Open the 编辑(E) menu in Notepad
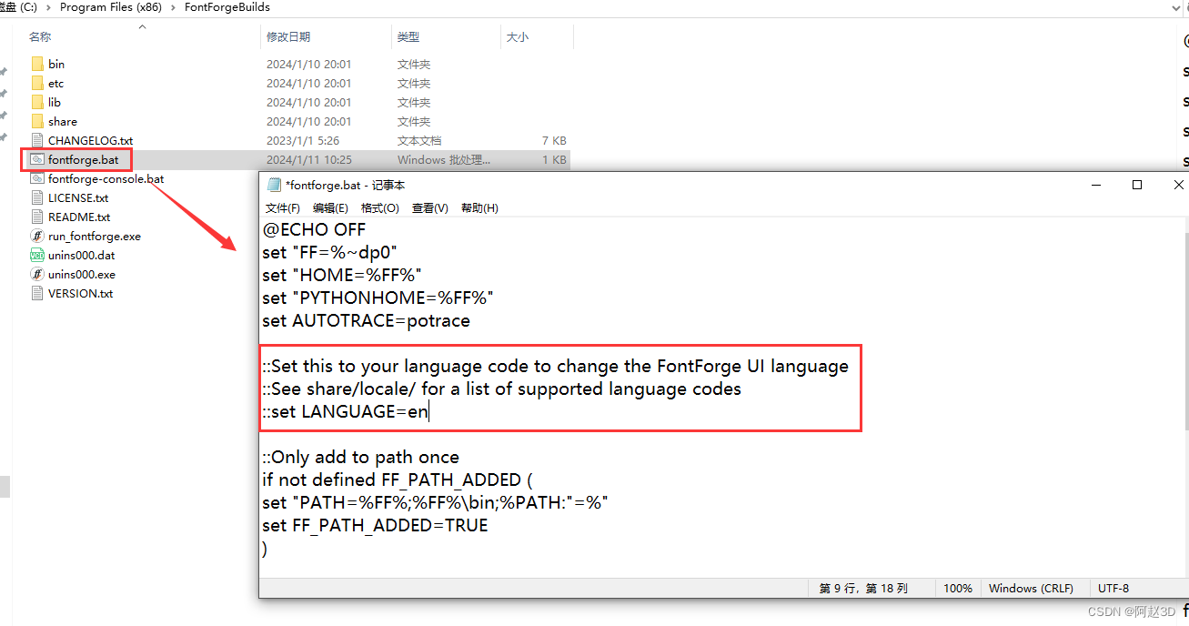The image size is (1189, 626). coord(330,207)
